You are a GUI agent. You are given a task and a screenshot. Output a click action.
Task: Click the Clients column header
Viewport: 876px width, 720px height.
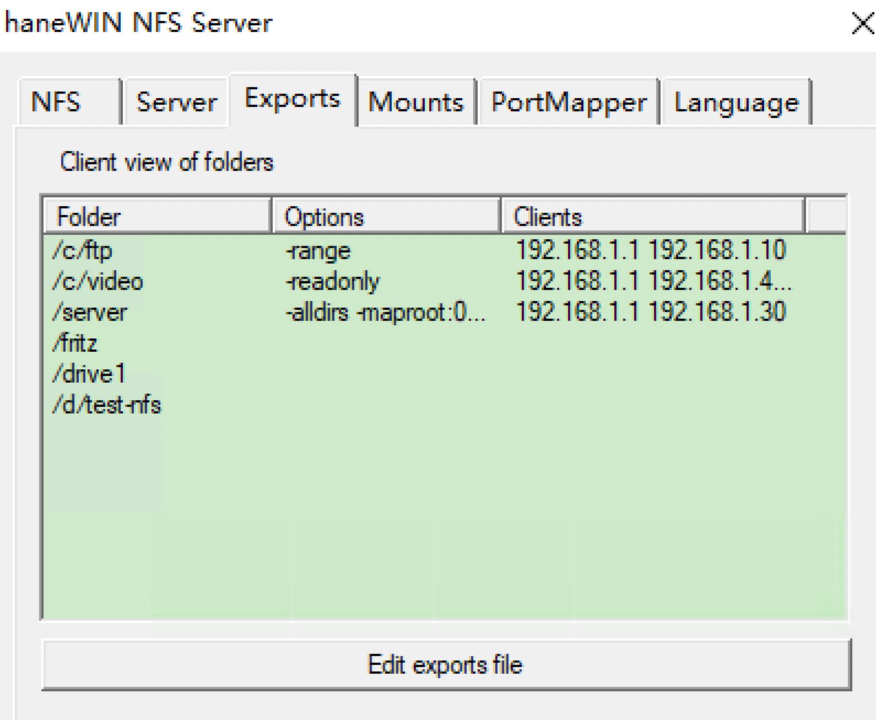(653, 217)
